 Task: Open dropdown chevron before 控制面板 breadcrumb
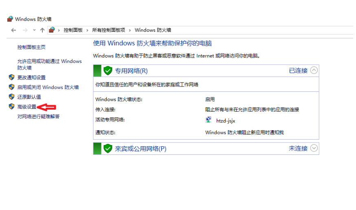tap(59, 30)
